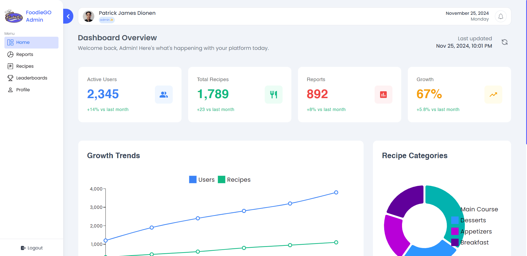Click the admin badge under username
Screen dimensions: 527x256
106,20
